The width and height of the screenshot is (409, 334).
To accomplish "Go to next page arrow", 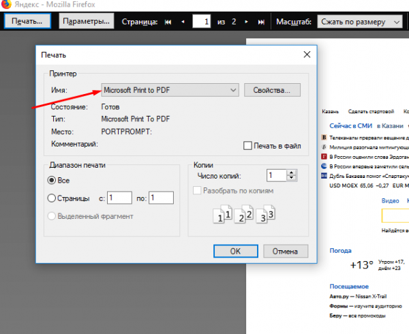I will click(247, 22).
